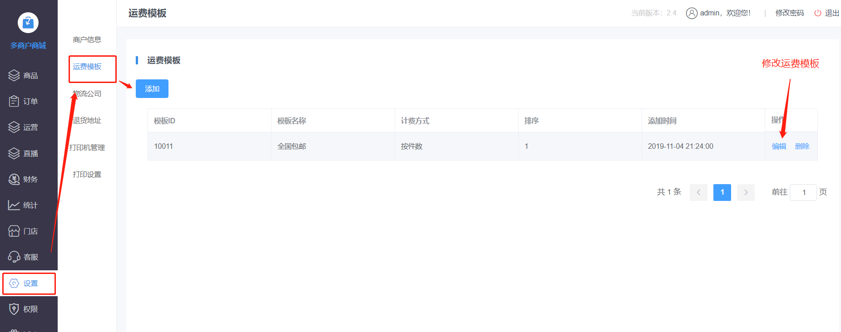Image resolution: width=841 pixels, height=332 pixels.
Task: Open the 门店 menu label
Action: [30, 231]
